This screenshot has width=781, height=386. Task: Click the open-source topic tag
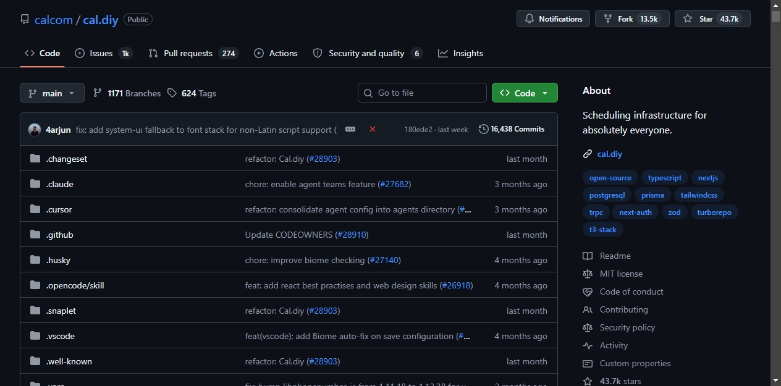(x=610, y=178)
